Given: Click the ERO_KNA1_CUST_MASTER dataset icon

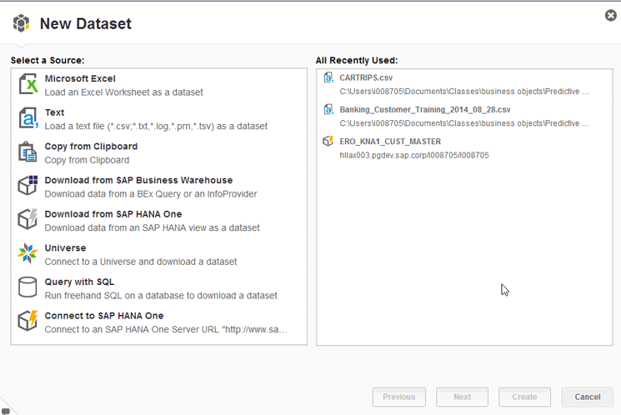Looking at the screenshot, I should click(328, 142).
